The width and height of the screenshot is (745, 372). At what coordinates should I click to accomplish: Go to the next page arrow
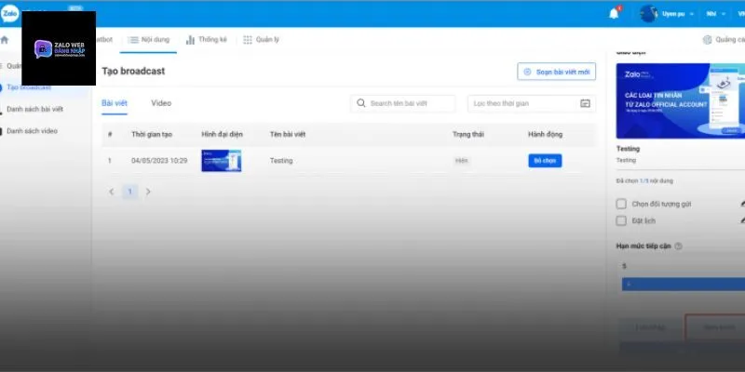point(148,192)
